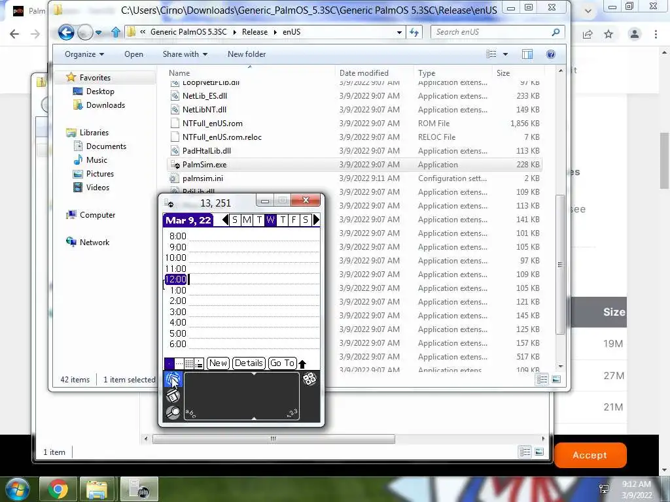This screenshot has height=502, width=670.
Task: Open the Organize dropdown menu
Action: (x=84, y=54)
